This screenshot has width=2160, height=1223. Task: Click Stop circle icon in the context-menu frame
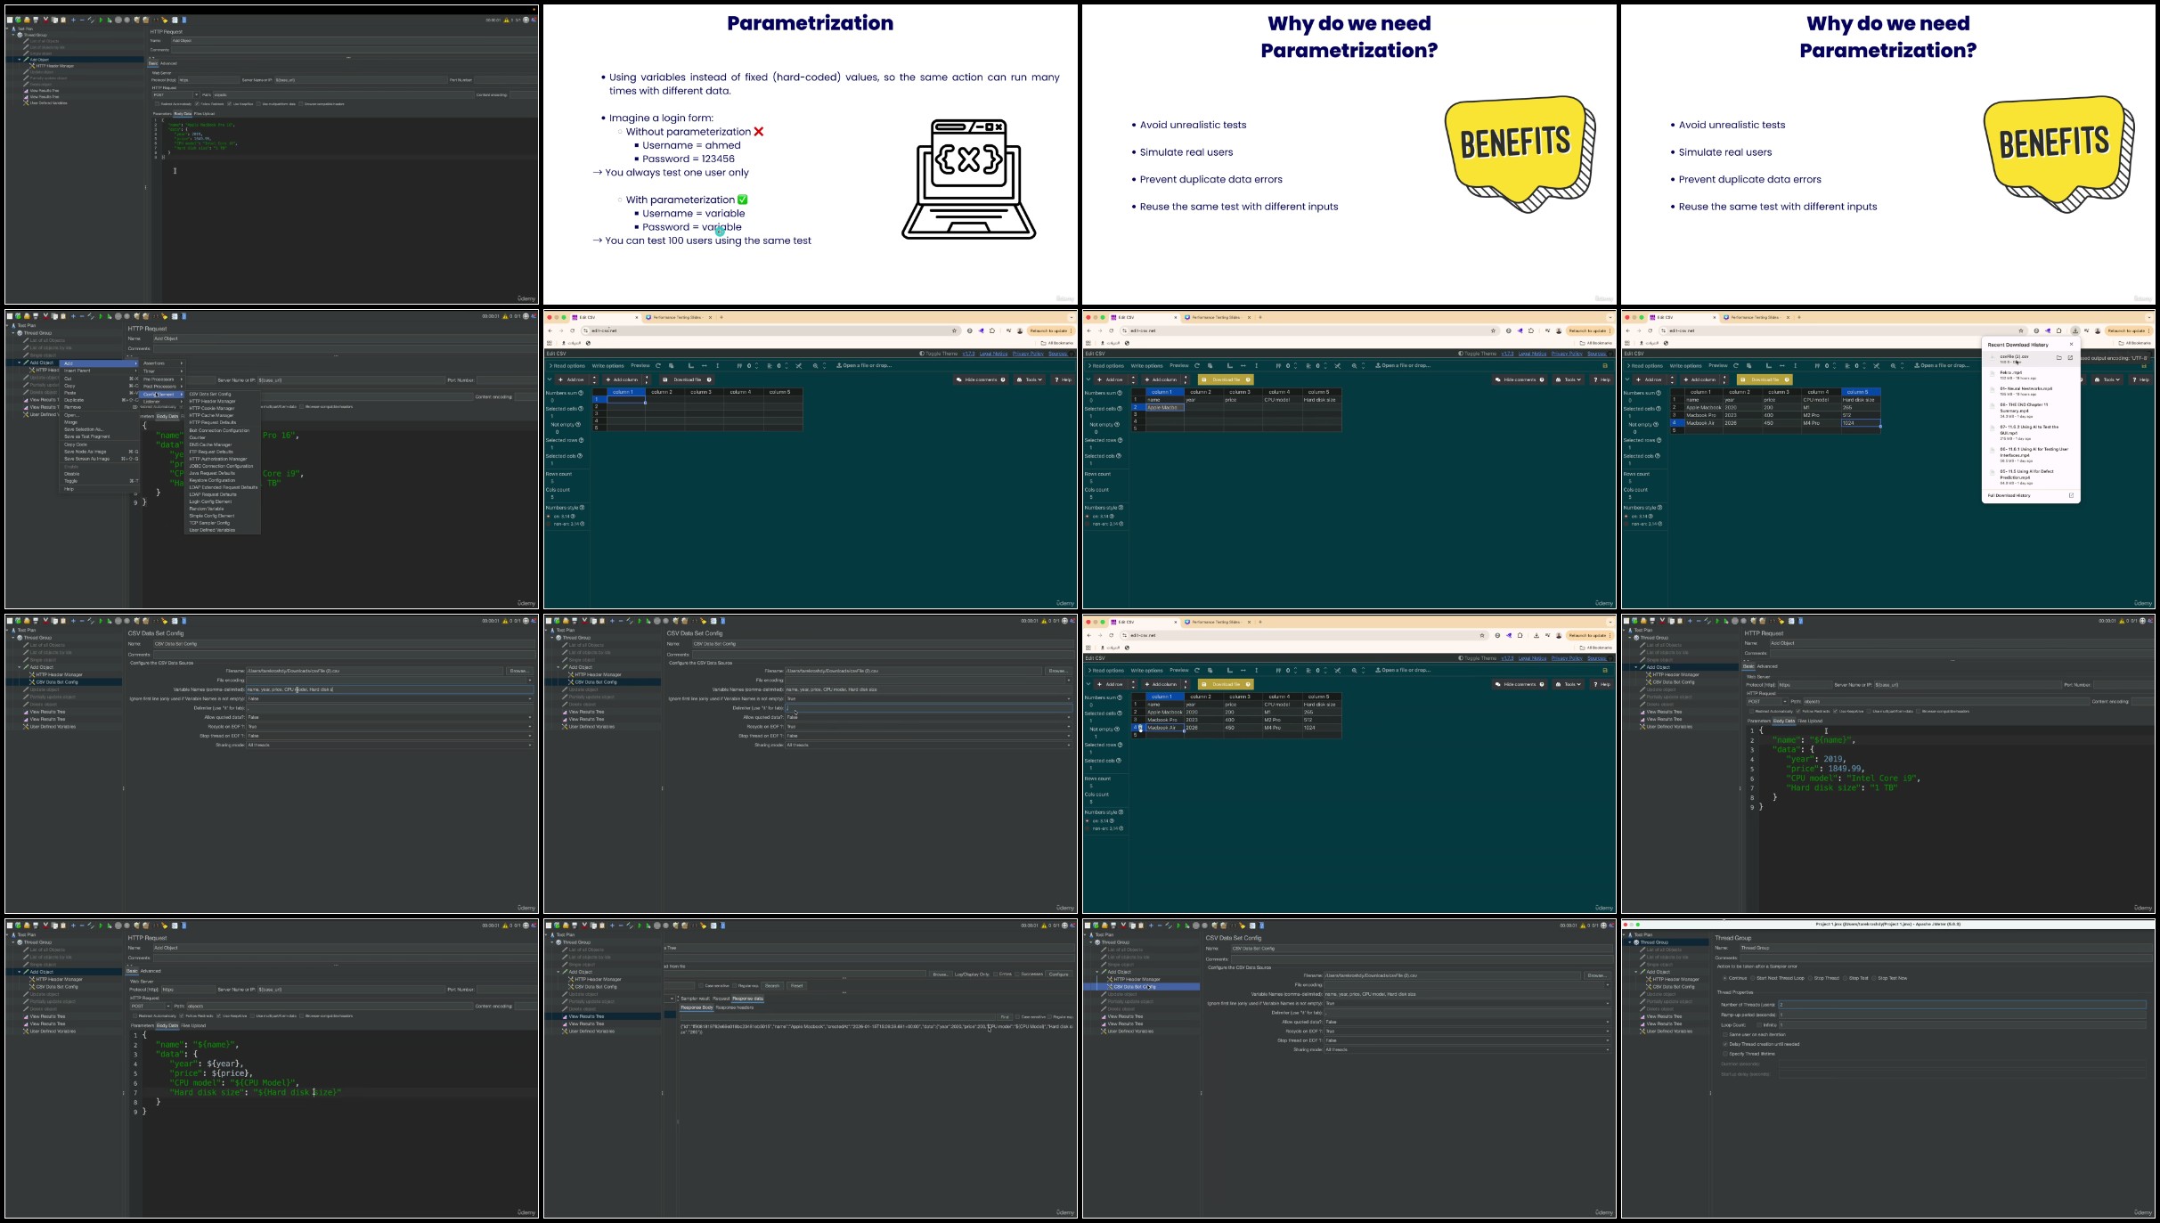point(118,316)
